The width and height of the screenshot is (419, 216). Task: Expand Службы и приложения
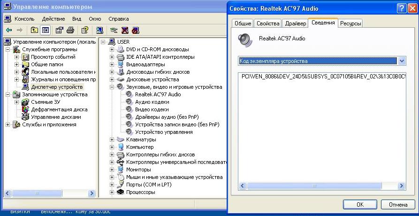[8, 124]
